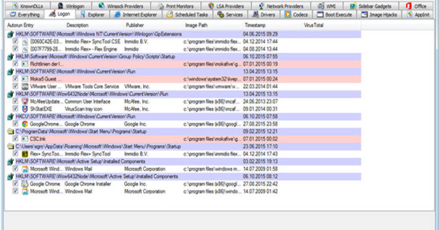The width and height of the screenshot is (439, 230).
Task: Click the folder icon beside C:\Users\agro Startup path
Action: pyautogui.click(x=11, y=147)
